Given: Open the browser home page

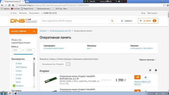Looking at the screenshot, I should pos(13,5).
